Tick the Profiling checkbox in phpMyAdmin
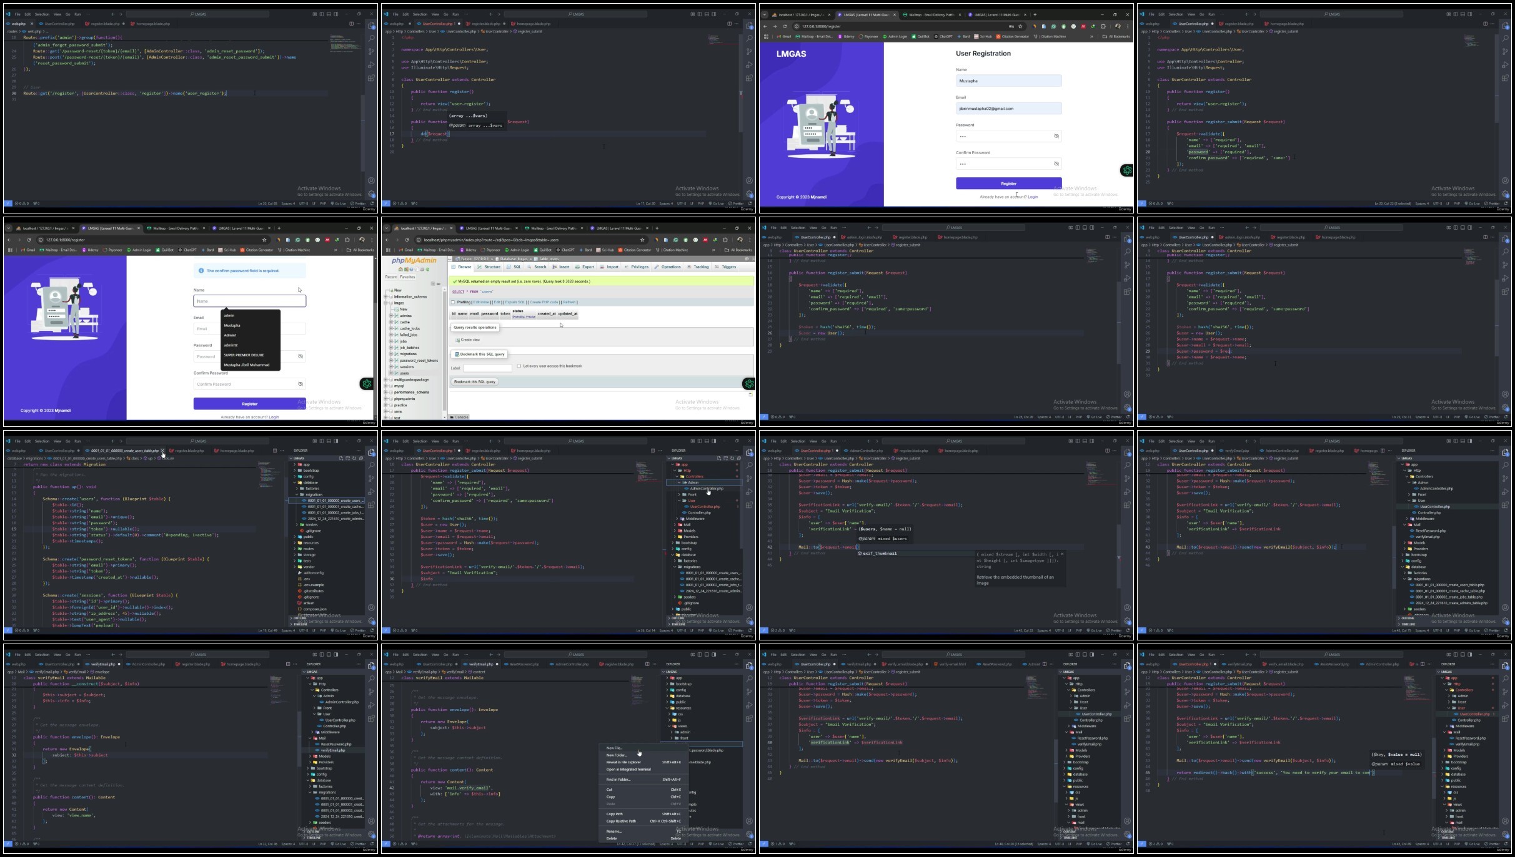 453,302
